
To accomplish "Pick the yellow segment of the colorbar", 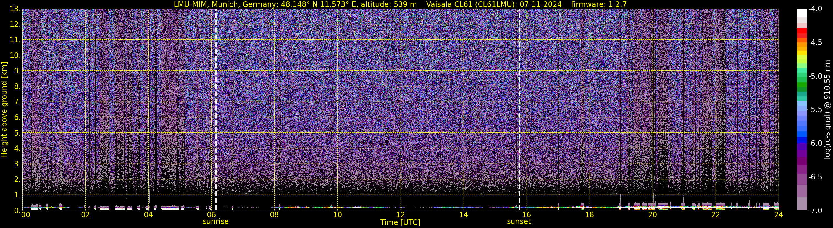I will (802, 53).
